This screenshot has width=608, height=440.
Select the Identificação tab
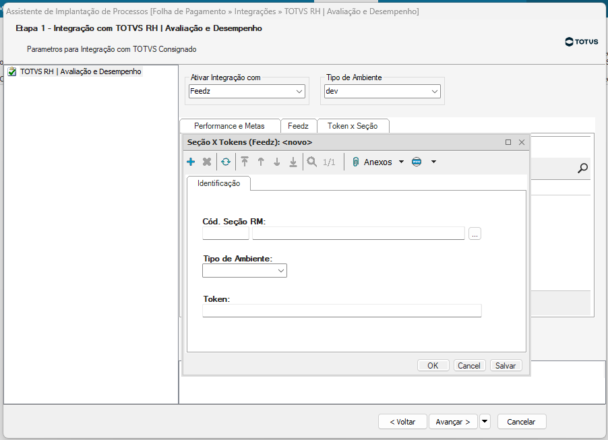218,183
